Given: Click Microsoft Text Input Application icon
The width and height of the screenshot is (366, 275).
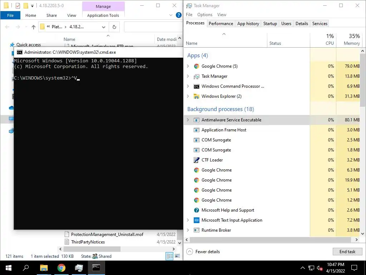Looking at the screenshot, I should (197, 220).
